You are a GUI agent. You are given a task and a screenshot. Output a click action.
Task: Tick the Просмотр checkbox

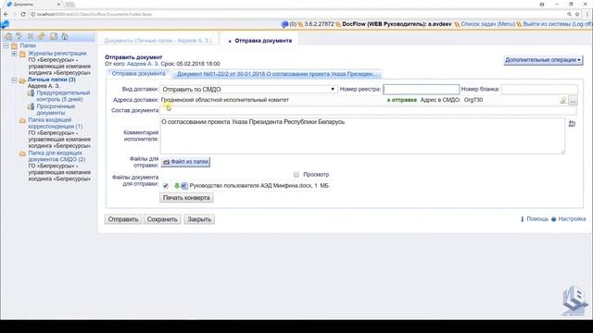pos(296,175)
